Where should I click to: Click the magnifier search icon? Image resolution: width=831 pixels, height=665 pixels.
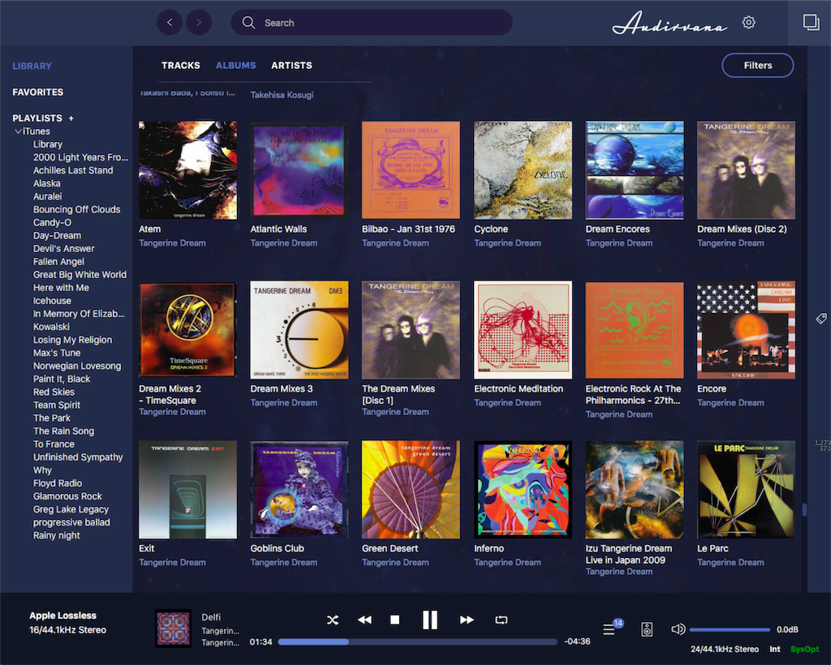[x=248, y=22]
